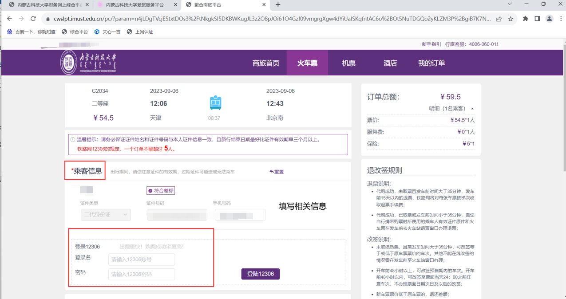
Task: Click the 重置 reset link
Action: (x=277, y=172)
